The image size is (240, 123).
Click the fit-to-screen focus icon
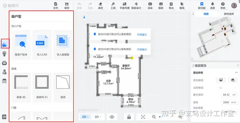coord(143,117)
